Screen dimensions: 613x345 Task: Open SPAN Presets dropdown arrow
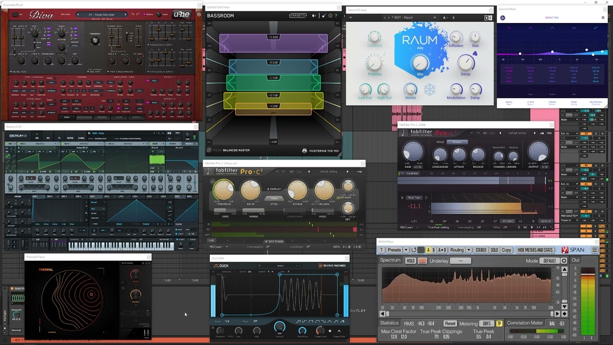pos(406,250)
